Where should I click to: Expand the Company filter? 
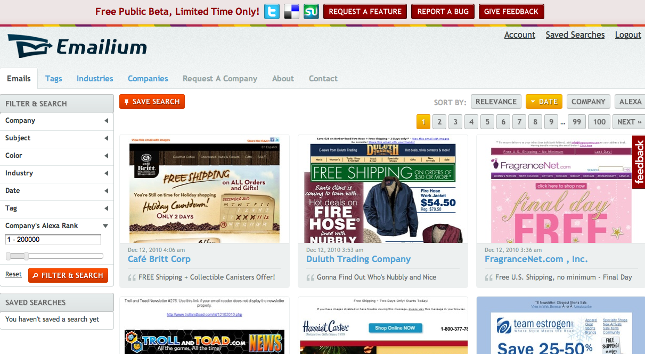coord(57,121)
